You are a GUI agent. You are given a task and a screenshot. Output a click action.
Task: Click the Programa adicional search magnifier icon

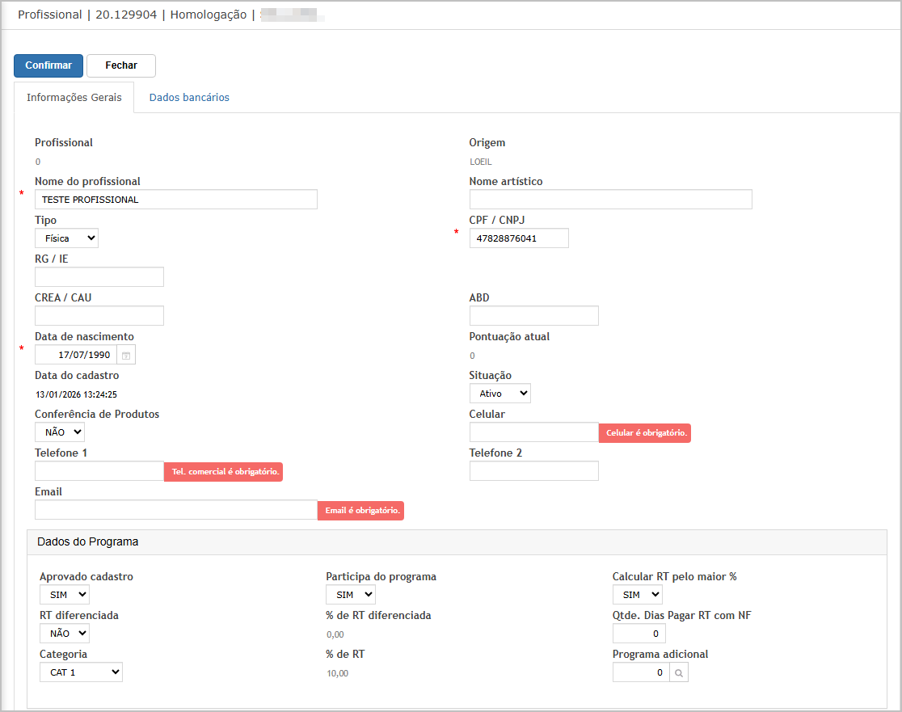(x=679, y=672)
